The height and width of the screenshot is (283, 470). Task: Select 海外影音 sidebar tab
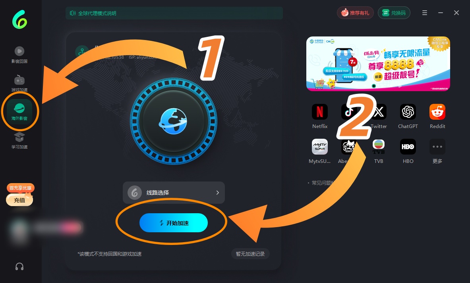coord(19,112)
